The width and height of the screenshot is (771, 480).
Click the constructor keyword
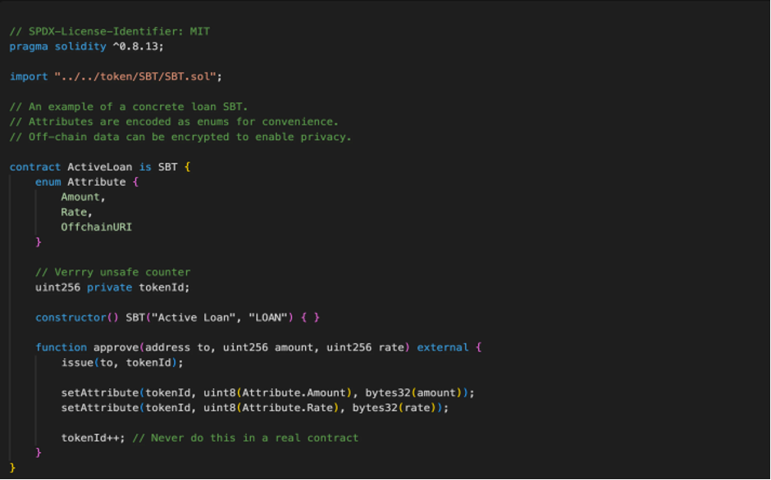(x=71, y=317)
